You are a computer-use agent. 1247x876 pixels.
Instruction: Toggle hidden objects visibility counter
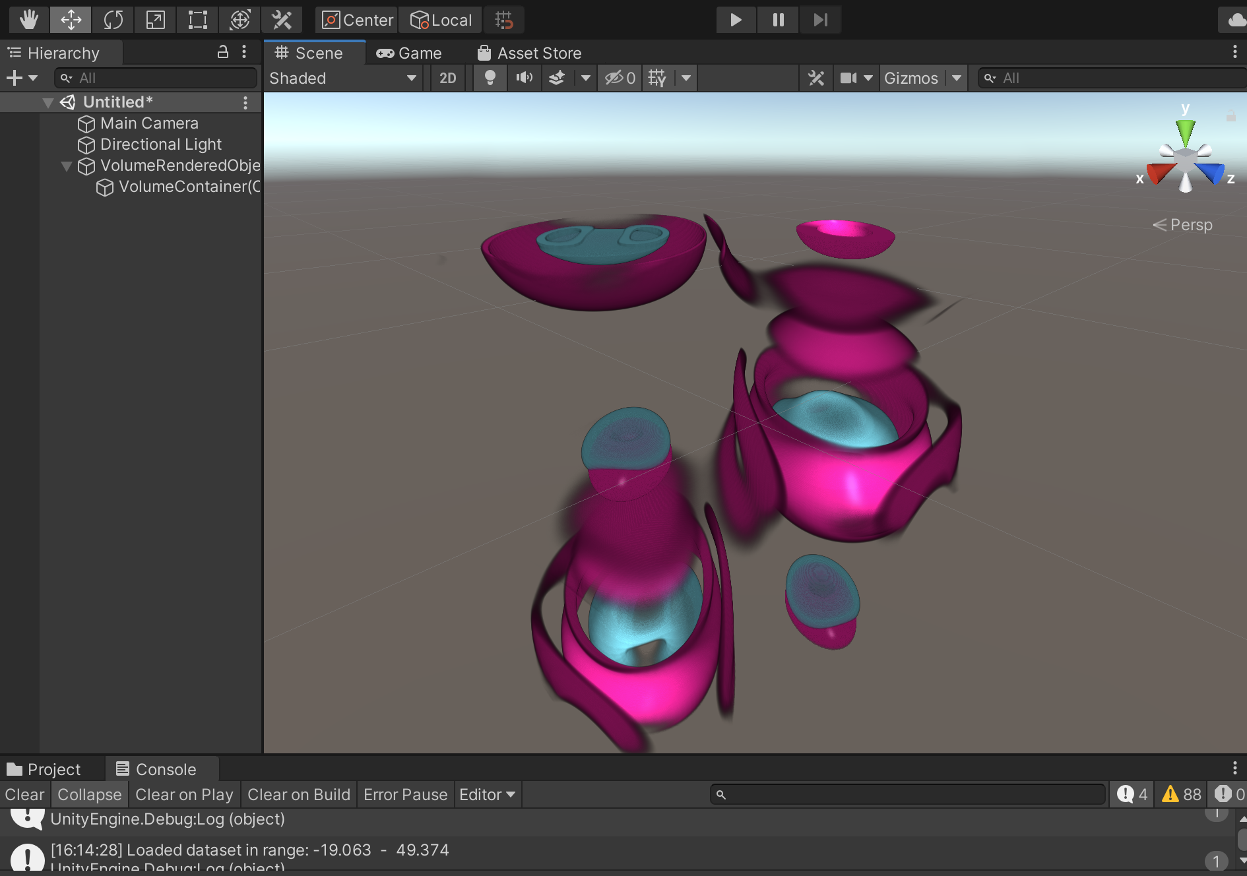[620, 78]
